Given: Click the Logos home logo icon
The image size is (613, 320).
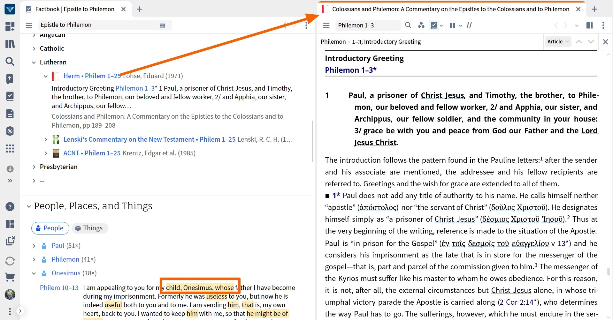Looking at the screenshot, I should point(10,9).
